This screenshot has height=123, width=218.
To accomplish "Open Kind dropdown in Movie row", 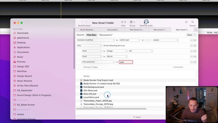I will [92, 56].
